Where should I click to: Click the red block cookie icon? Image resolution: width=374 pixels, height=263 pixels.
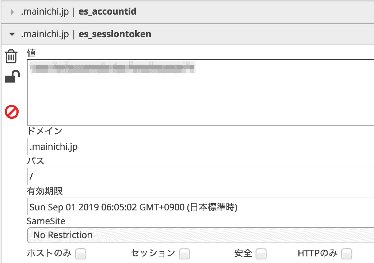(x=12, y=112)
